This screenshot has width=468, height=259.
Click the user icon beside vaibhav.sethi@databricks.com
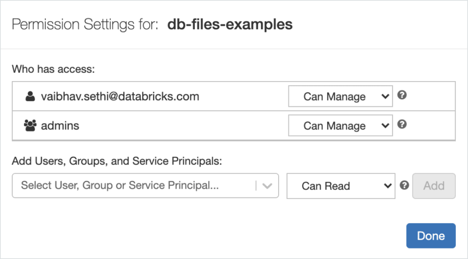click(30, 96)
